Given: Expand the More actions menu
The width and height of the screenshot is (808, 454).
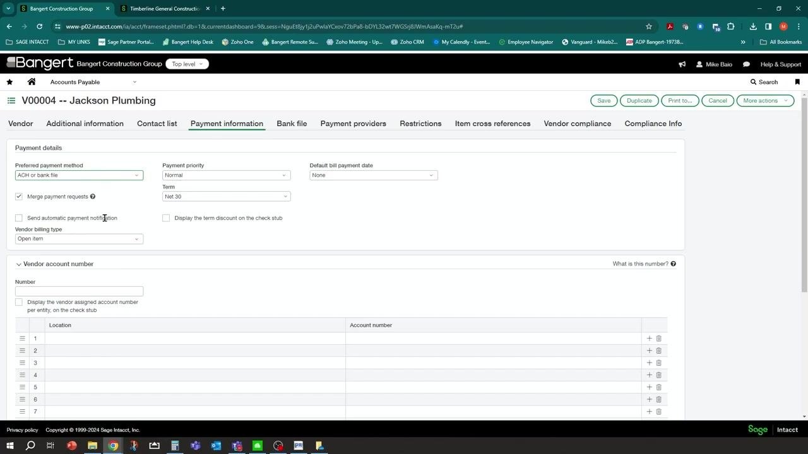Looking at the screenshot, I should pos(765,101).
